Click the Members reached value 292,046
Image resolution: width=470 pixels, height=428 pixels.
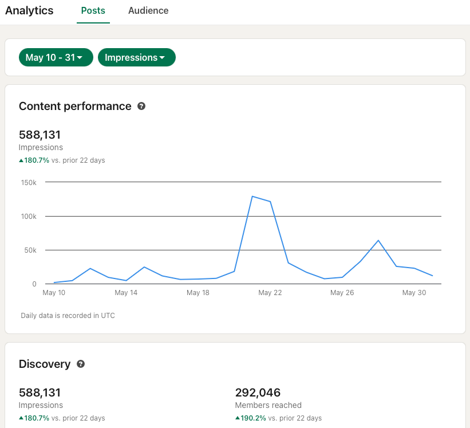pyautogui.click(x=258, y=392)
